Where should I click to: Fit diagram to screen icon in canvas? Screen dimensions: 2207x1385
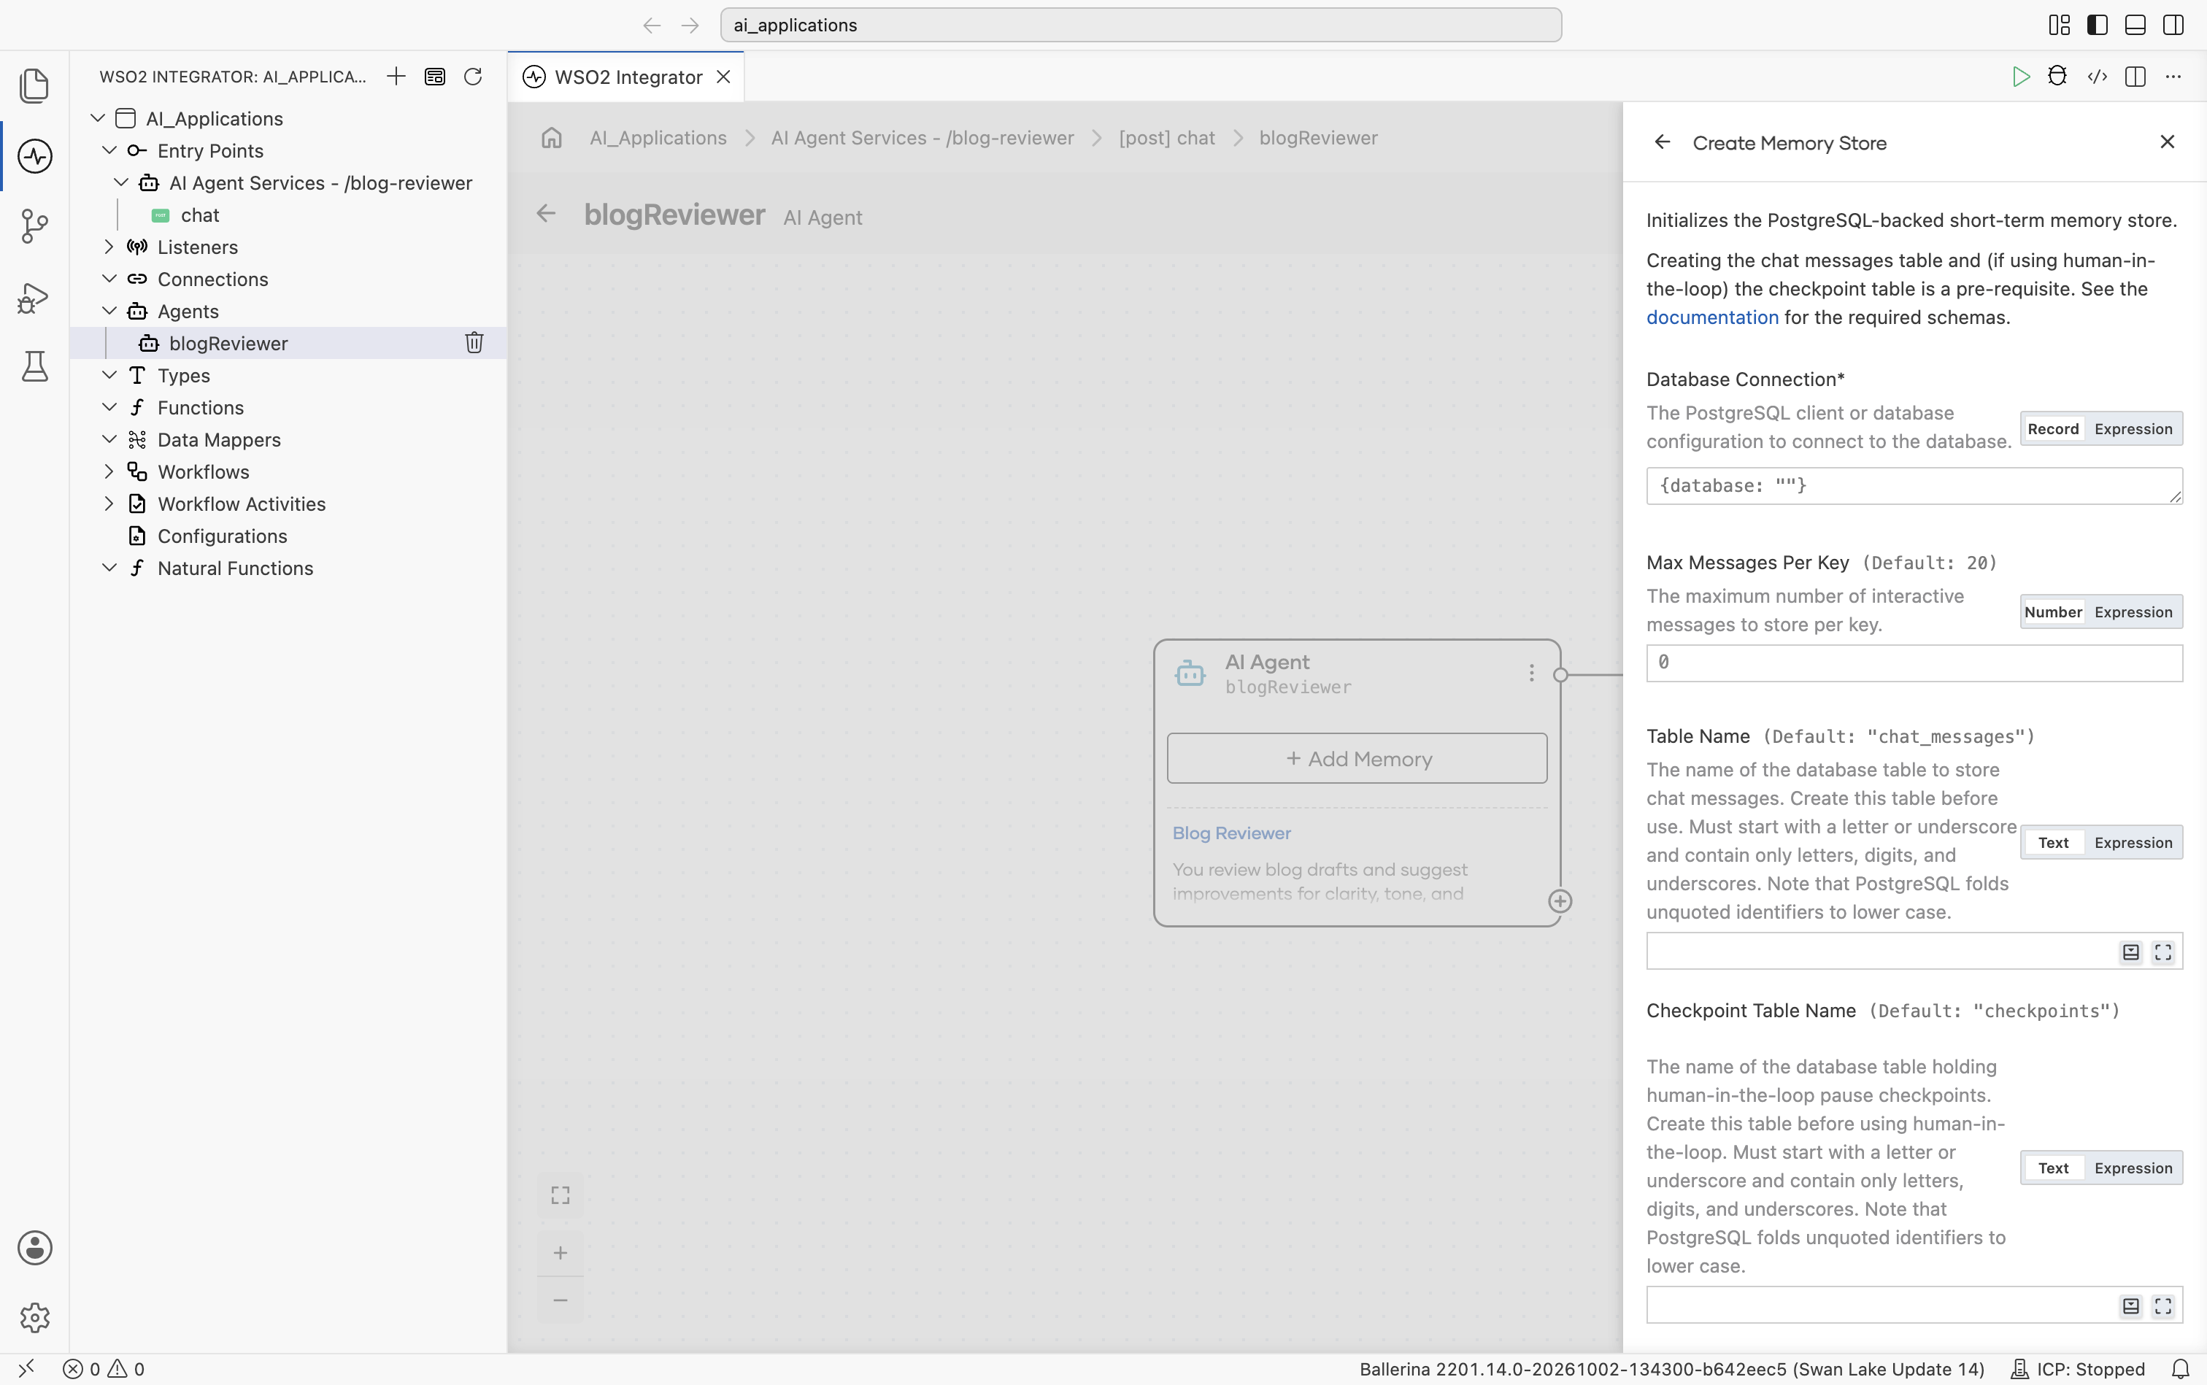(561, 1195)
